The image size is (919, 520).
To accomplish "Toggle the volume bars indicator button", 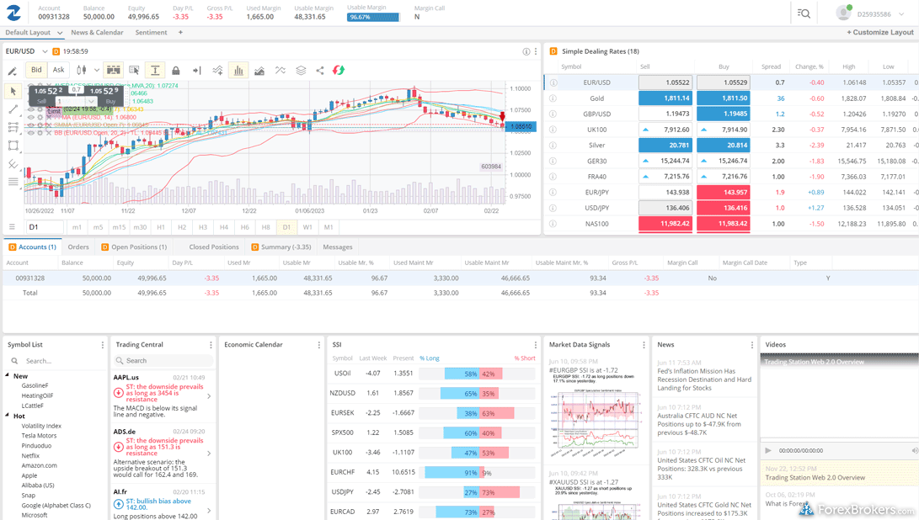I will pyautogui.click(x=238, y=71).
